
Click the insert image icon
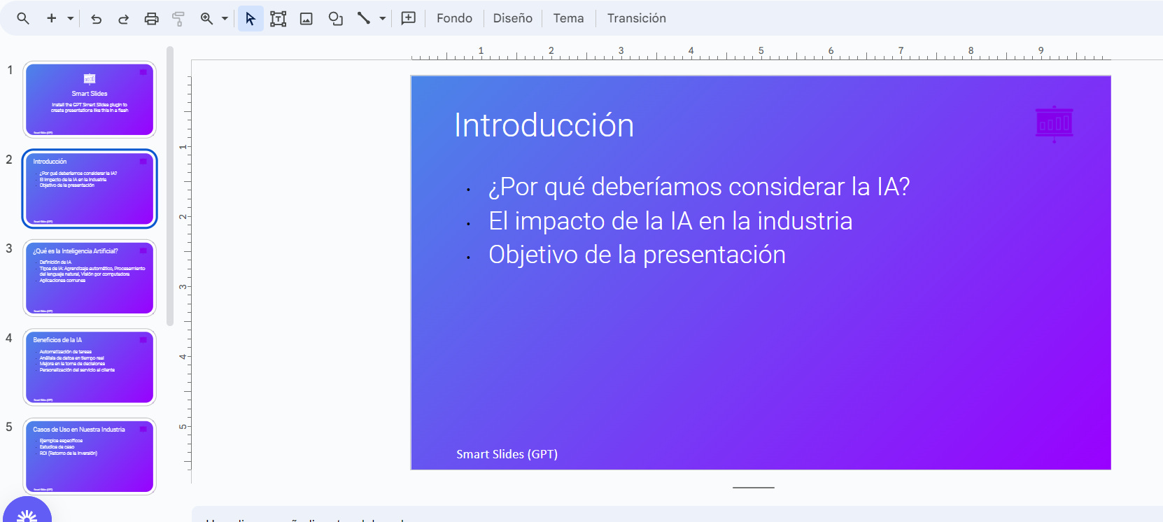pyautogui.click(x=306, y=19)
